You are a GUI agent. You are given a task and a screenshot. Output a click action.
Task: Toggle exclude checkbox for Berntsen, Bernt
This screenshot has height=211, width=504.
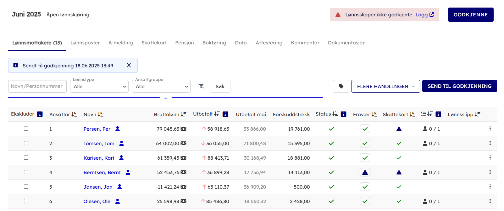pos(26,172)
